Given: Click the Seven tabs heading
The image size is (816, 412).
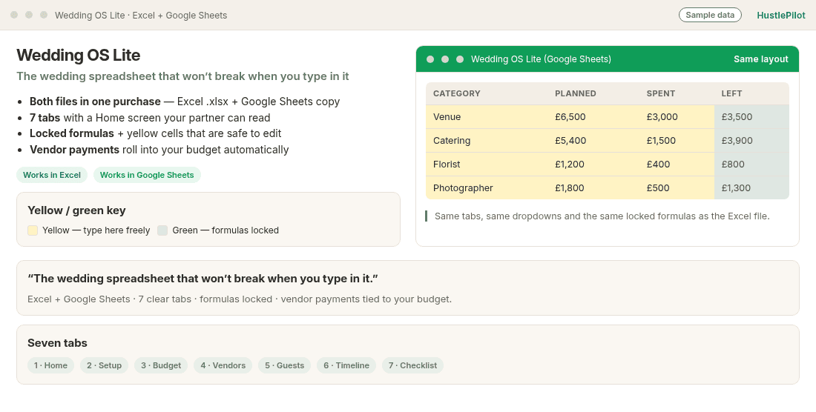Looking at the screenshot, I should pyautogui.click(x=57, y=343).
